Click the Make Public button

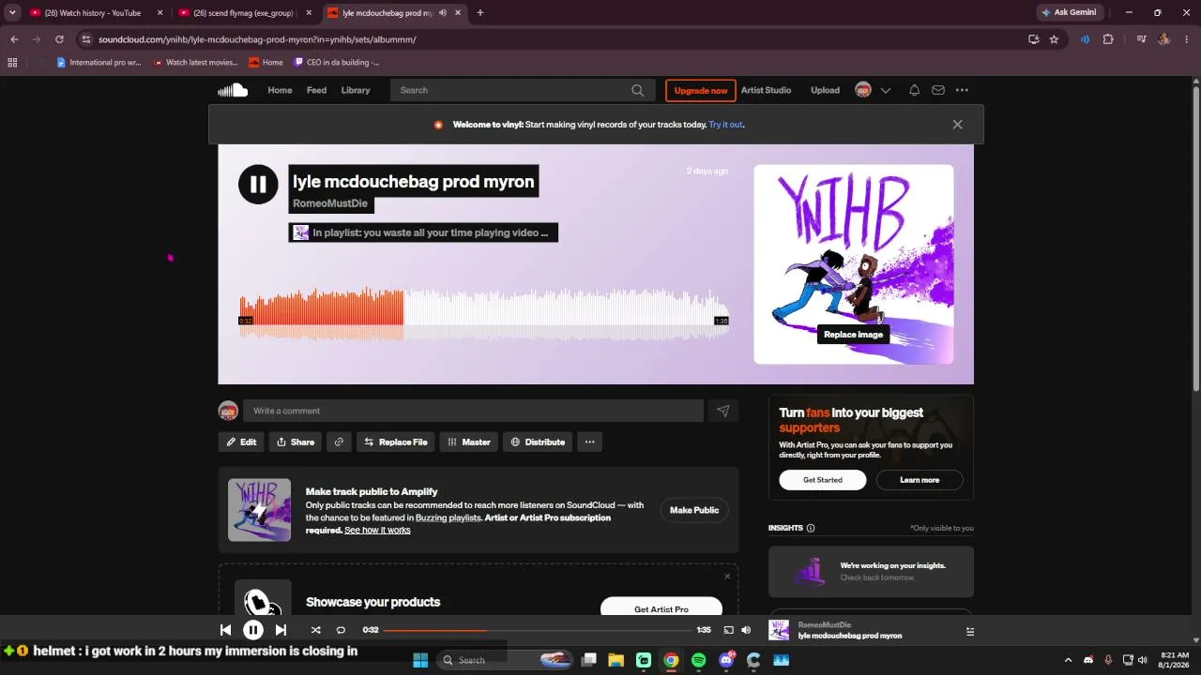(x=694, y=510)
